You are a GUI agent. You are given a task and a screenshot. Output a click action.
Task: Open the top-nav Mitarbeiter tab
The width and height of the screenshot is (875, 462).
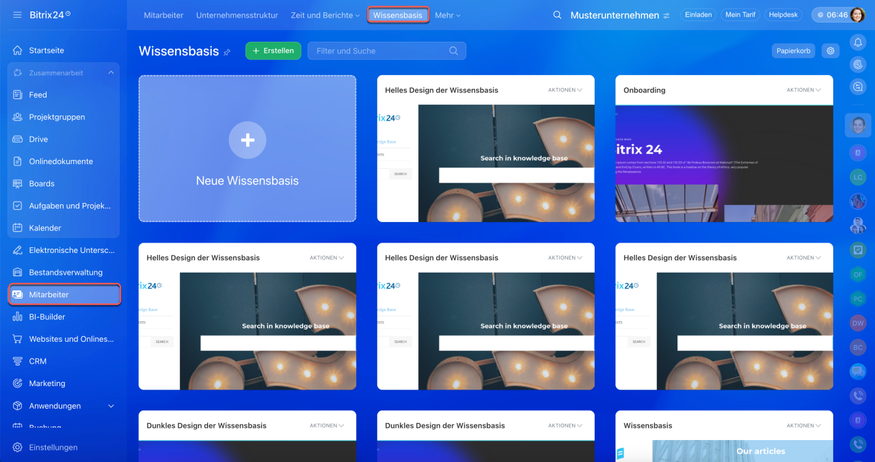click(x=163, y=15)
